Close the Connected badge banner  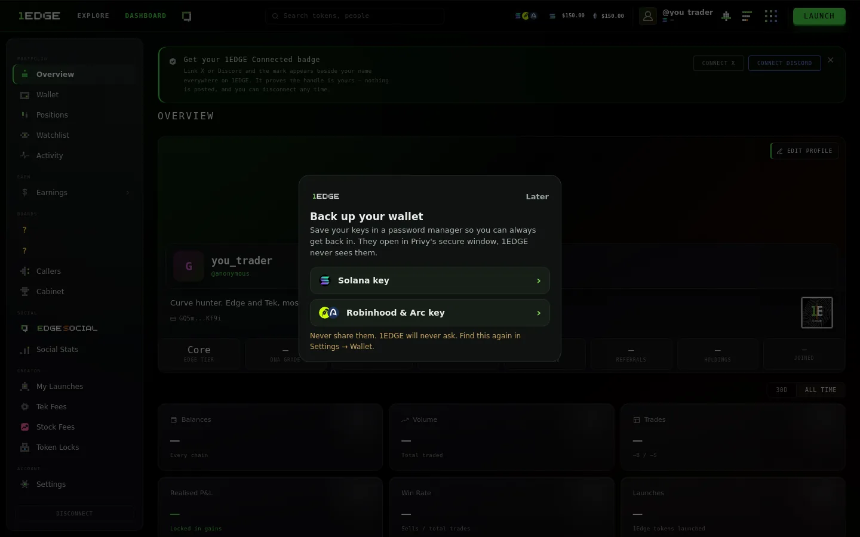(x=830, y=60)
